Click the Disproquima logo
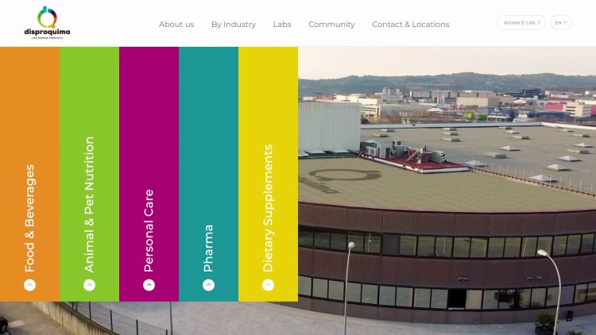Viewport: 596px width, 335px height. click(x=47, y=23)
